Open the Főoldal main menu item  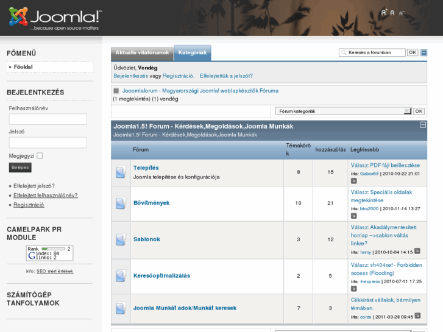(x=23, y=67)
